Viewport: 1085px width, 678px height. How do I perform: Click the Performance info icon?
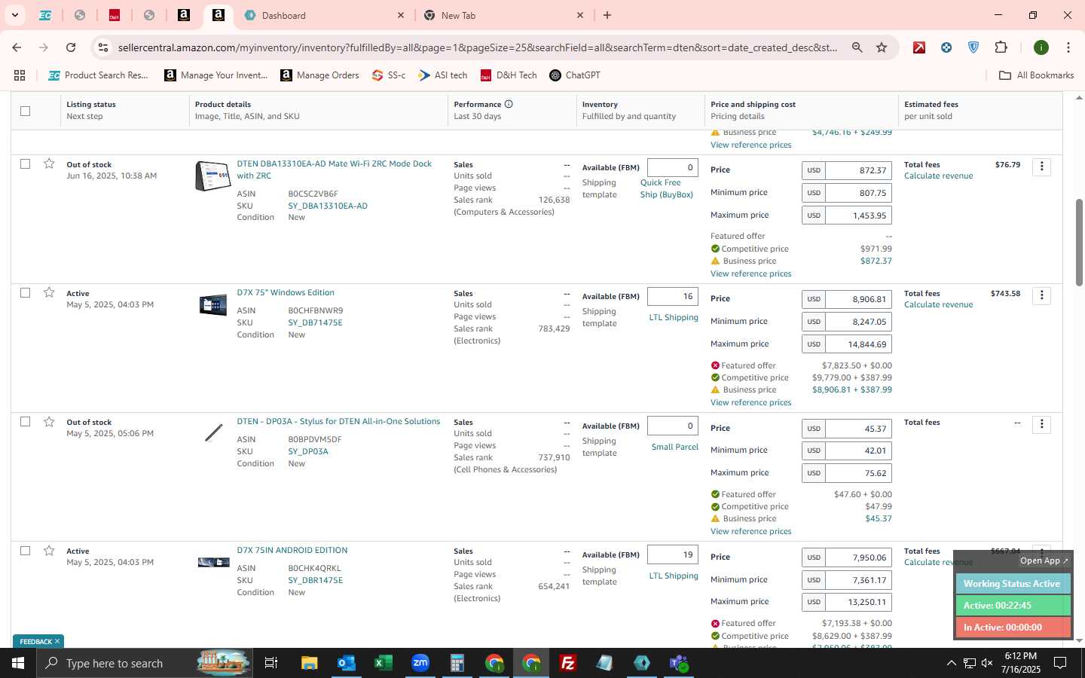[509, 104]
